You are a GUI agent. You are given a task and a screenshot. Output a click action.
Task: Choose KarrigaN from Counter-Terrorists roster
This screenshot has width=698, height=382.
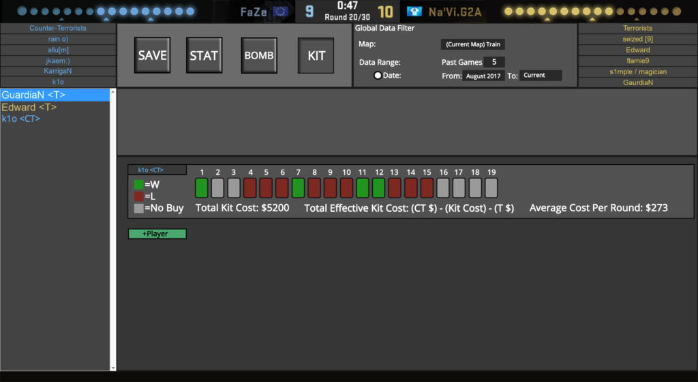point(58,71)
